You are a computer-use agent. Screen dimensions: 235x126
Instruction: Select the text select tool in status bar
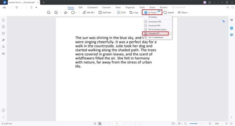pos(100,124)
